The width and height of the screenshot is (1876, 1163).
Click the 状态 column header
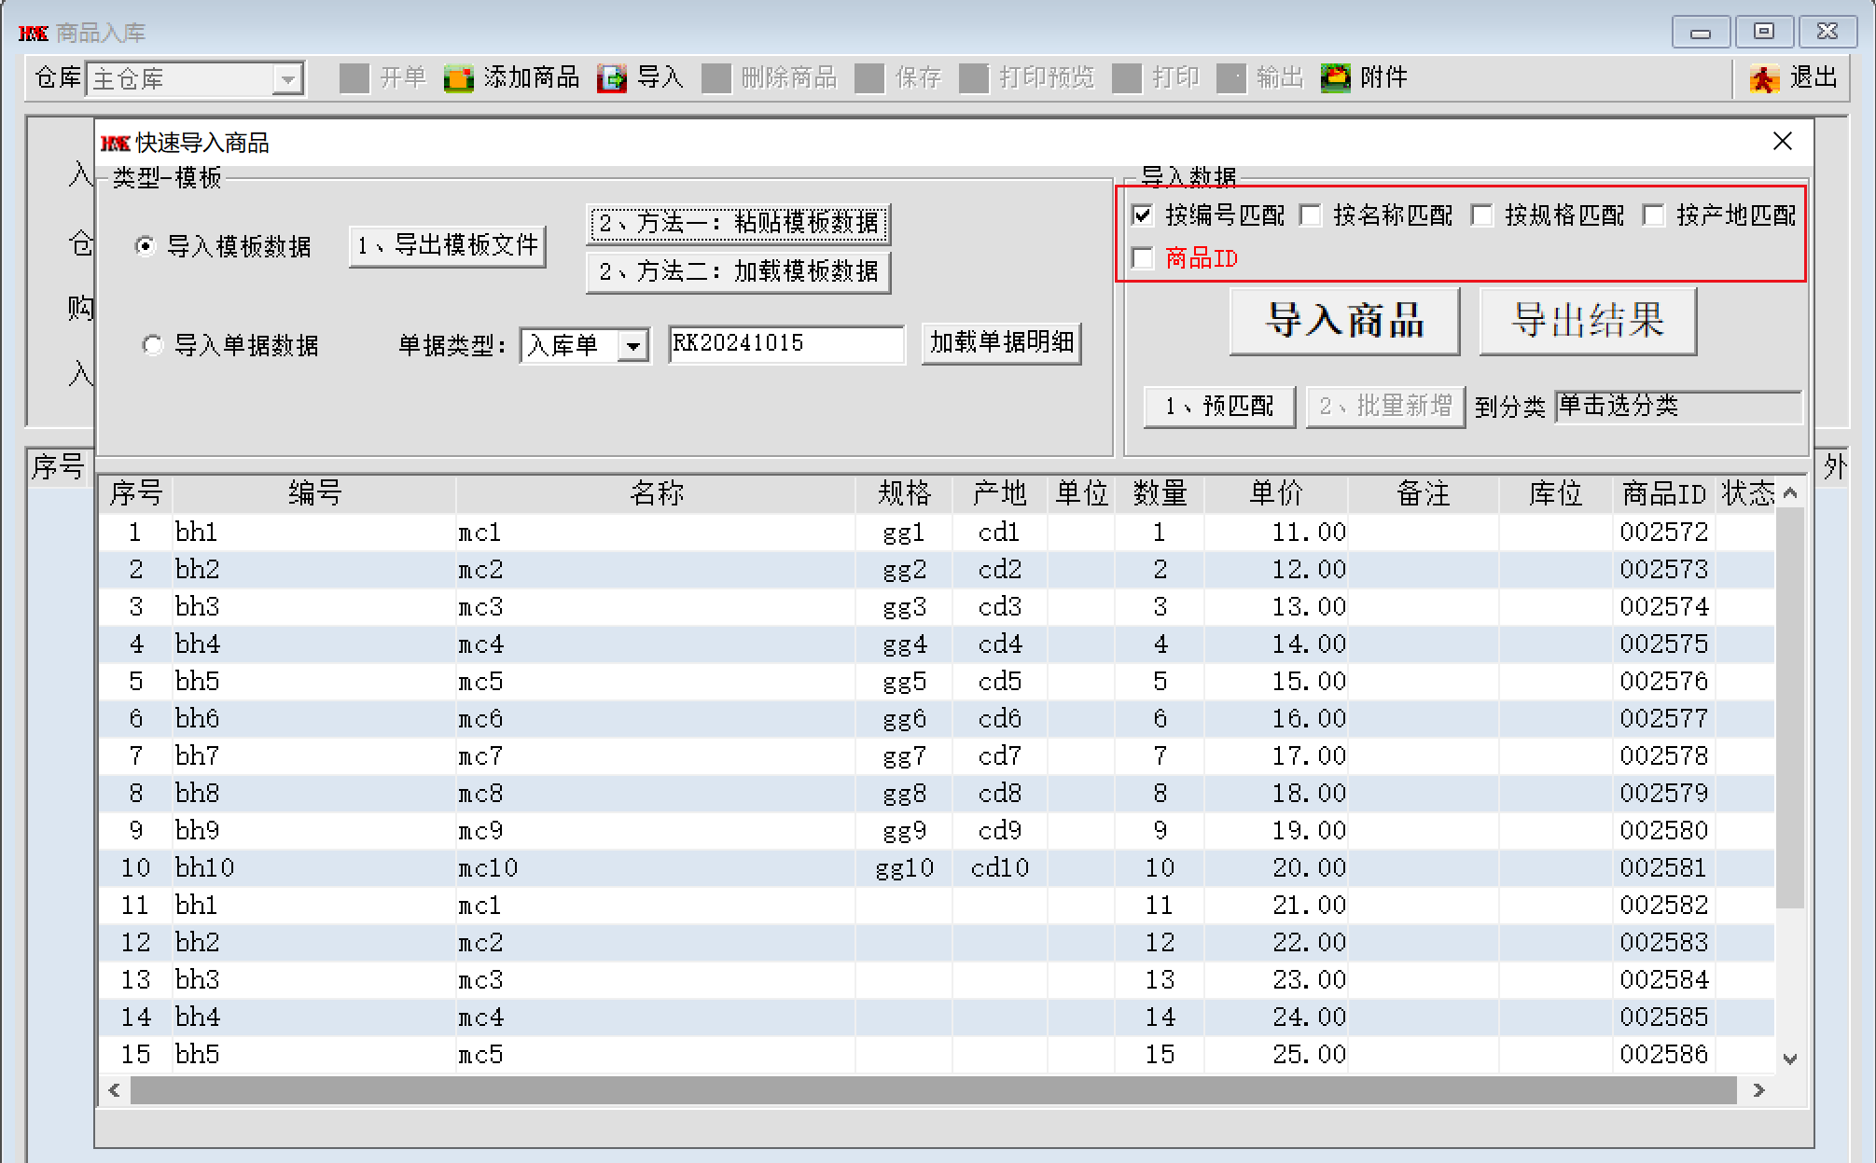[1747, 492]
